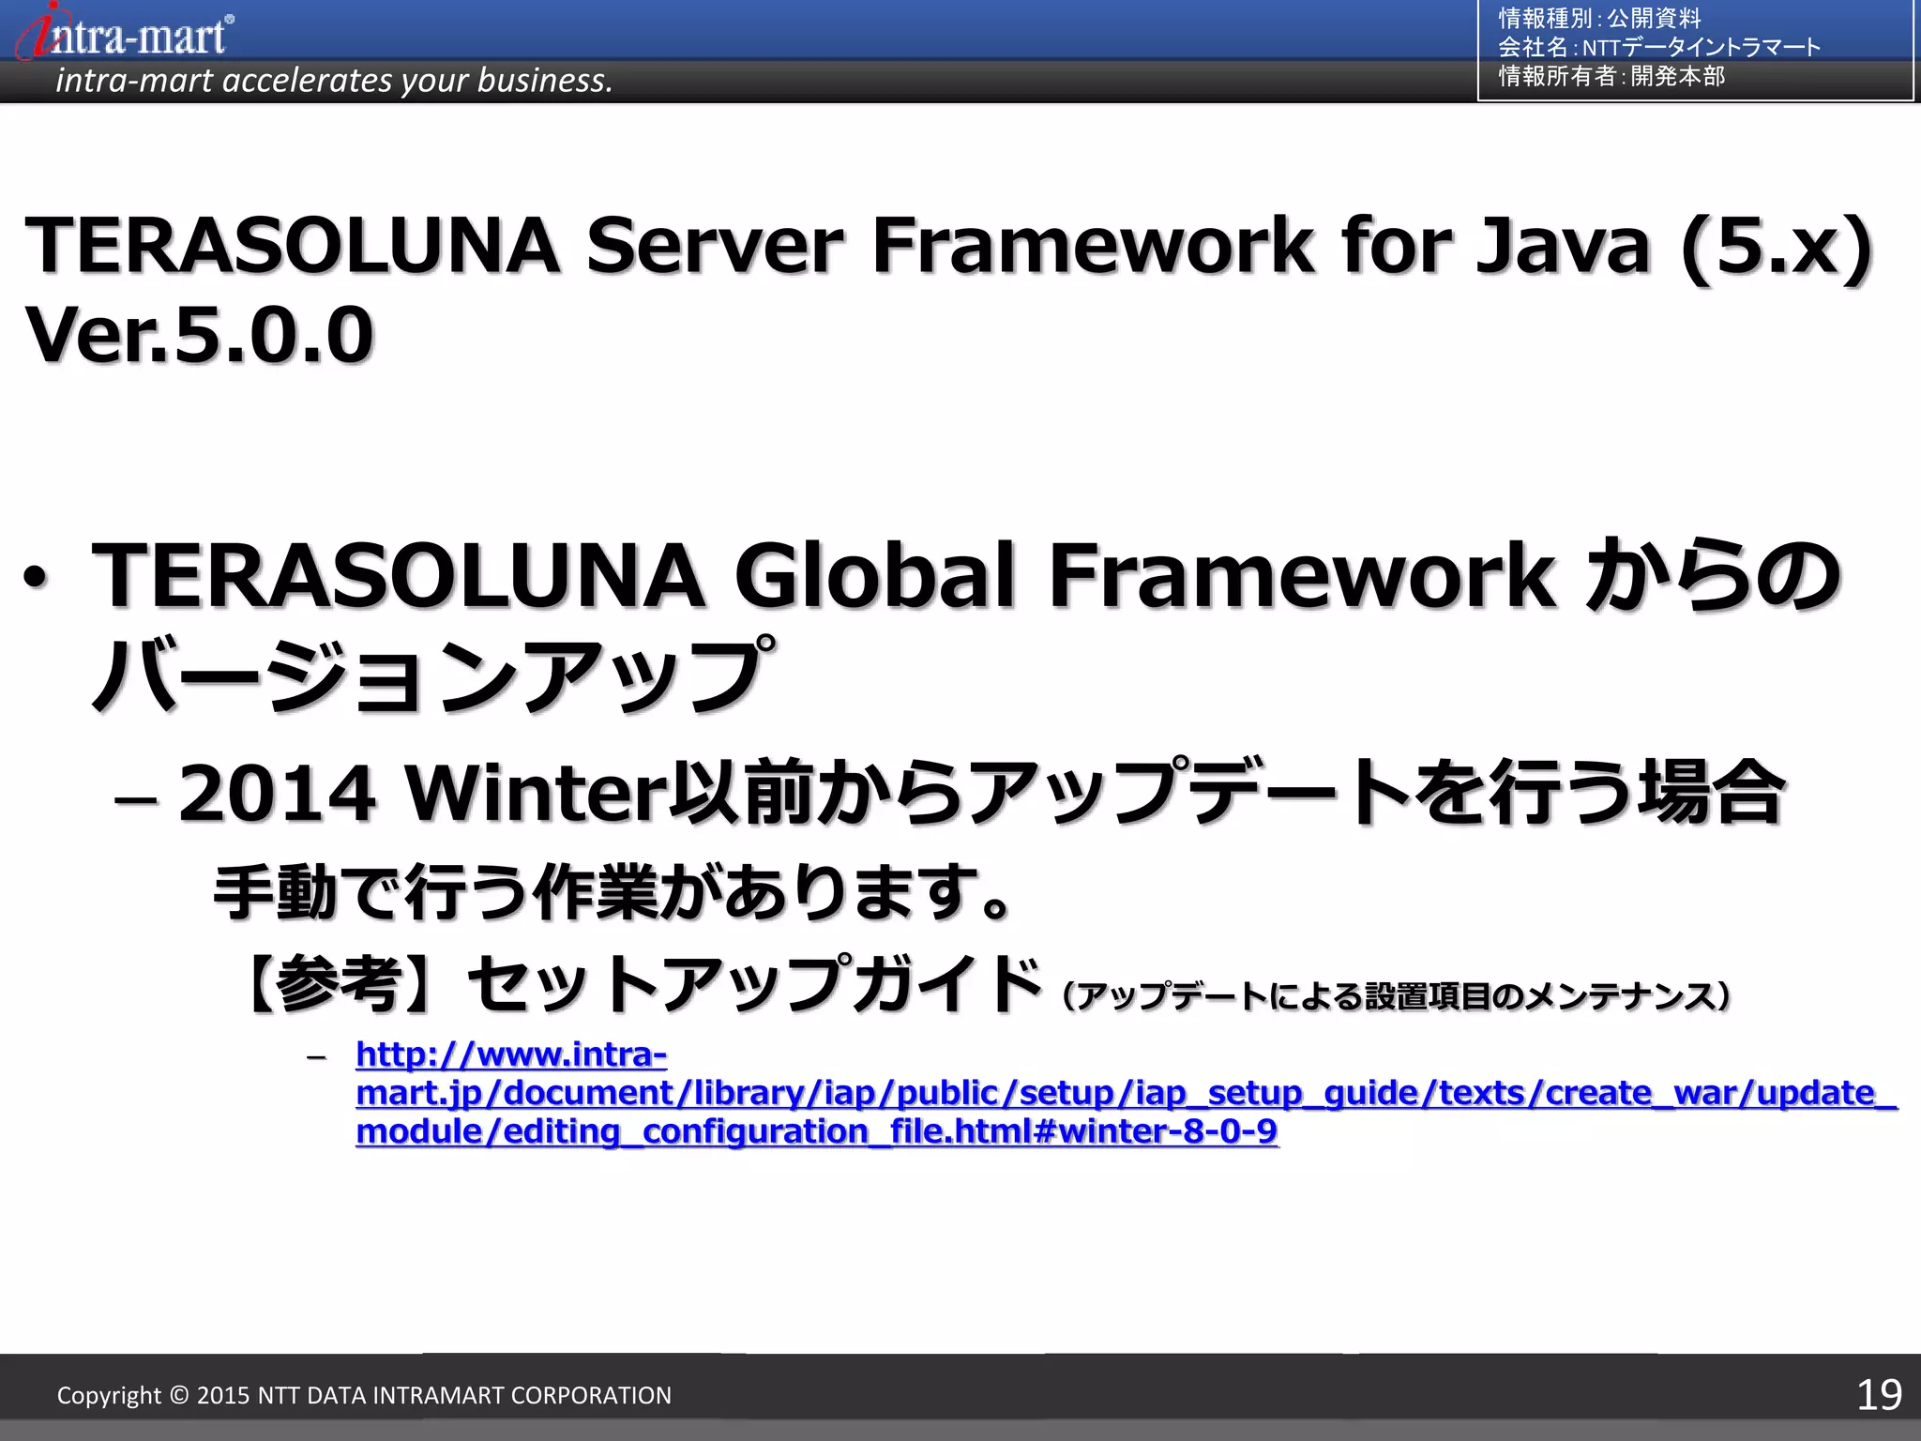Viewport: 1921px width, 1441px height.
Task: Click link ending with html#winter-8-0-9
Action: [816, 1132]
